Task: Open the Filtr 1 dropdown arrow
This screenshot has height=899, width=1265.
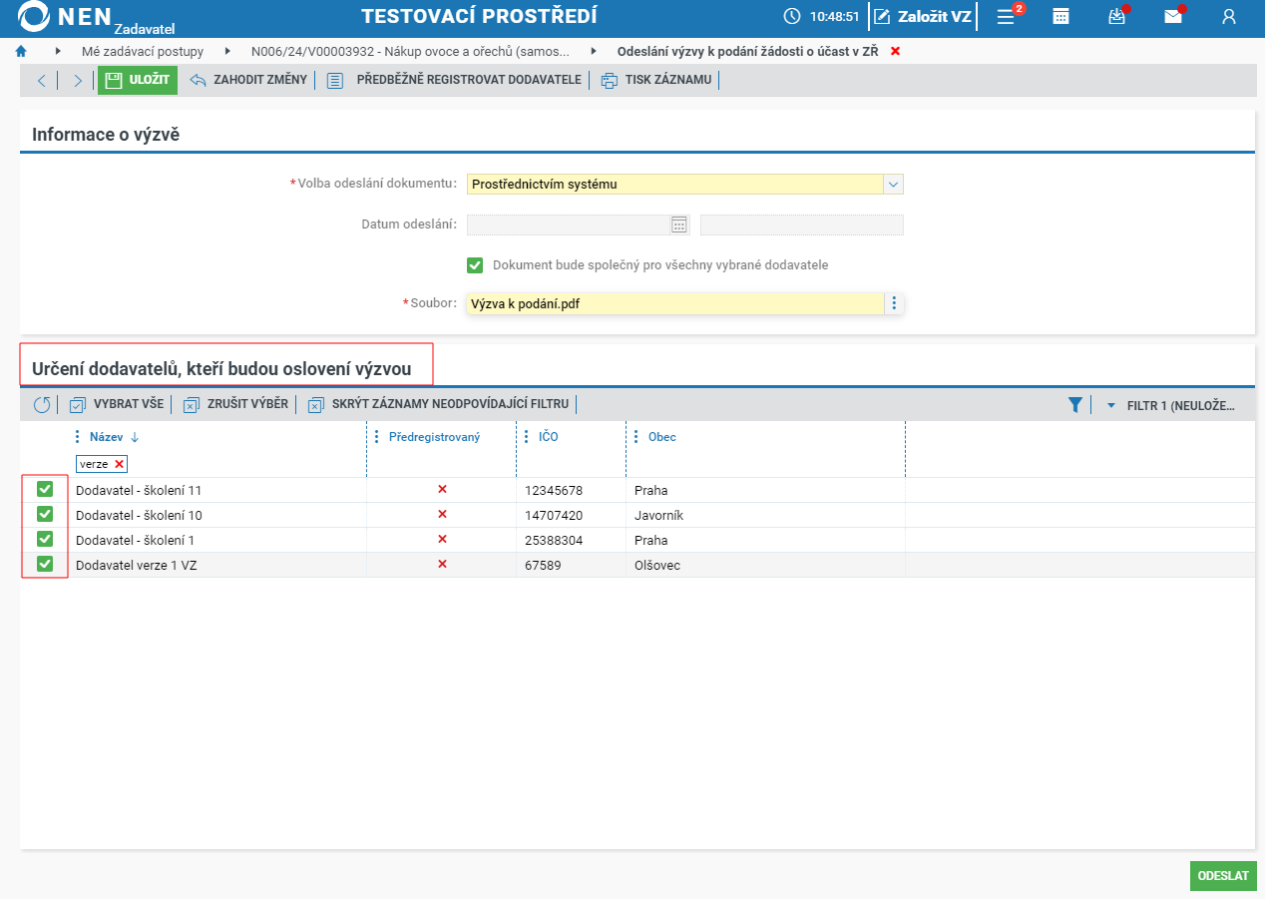Action: [1111, 405]
